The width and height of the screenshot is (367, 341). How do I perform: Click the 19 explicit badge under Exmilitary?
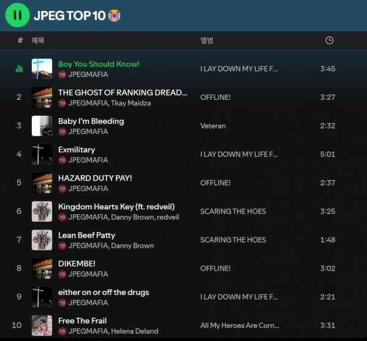pos(62,160)
